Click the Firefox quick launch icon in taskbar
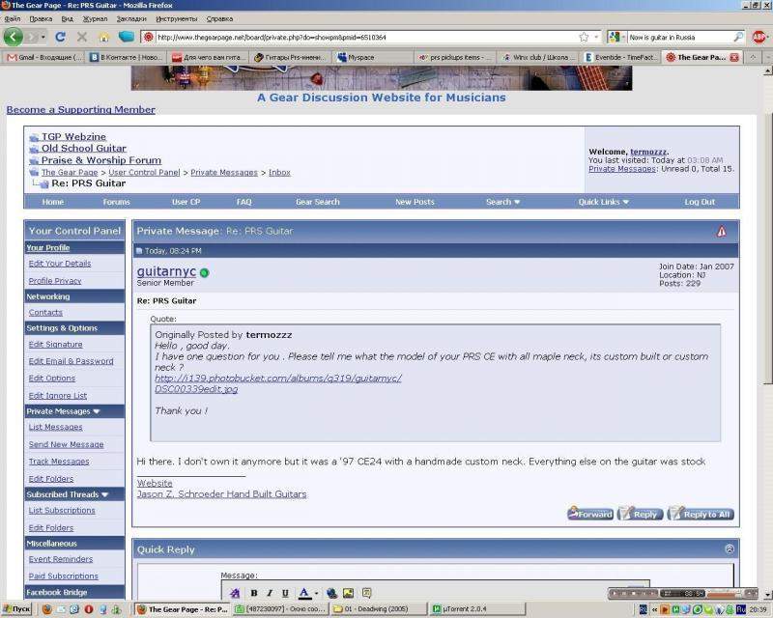The image size is (773, 618). click(47, 609)
